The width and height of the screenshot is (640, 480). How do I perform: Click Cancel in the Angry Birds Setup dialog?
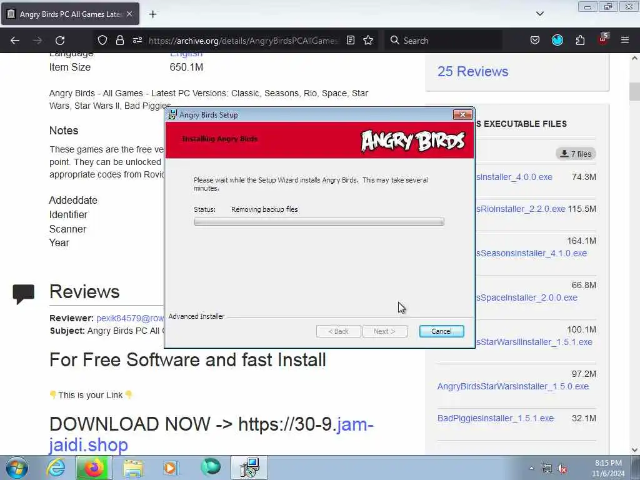pyautogui.click(x=441, y=331)
